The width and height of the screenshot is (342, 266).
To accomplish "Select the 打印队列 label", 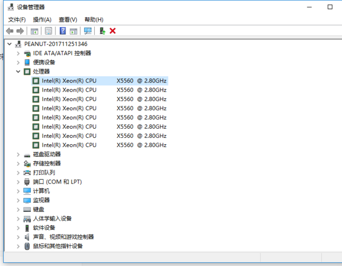I will 44,173.
